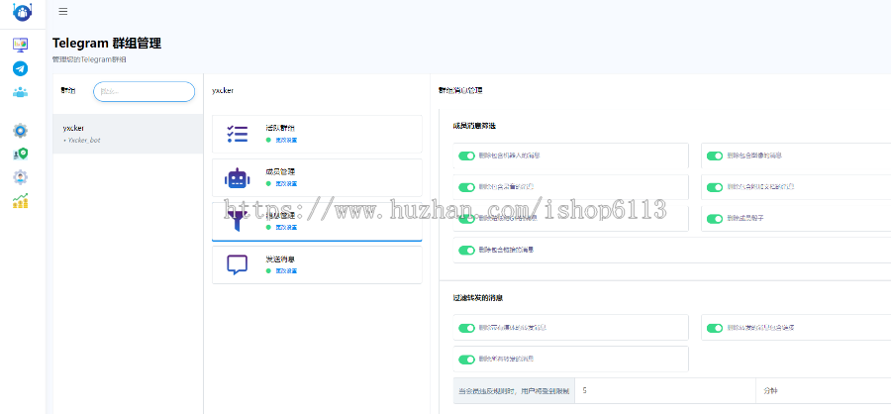Open the Telegram paper-plane sidebar icon
The image size is (891, 414).
pyautogui.click(x=21, y=68)
